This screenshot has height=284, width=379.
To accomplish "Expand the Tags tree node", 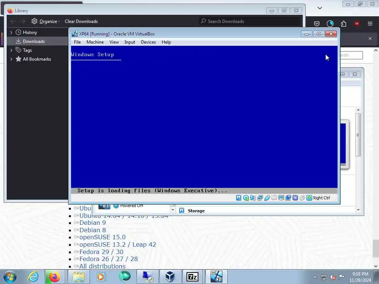I will pyautogui.click(x=11, y=50).
